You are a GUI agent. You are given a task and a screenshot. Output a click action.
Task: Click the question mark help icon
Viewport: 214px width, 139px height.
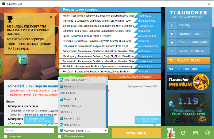click(x=171, y=25)
